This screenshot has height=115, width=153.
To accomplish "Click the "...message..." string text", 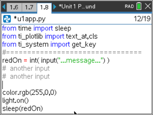I will point(81,61).
